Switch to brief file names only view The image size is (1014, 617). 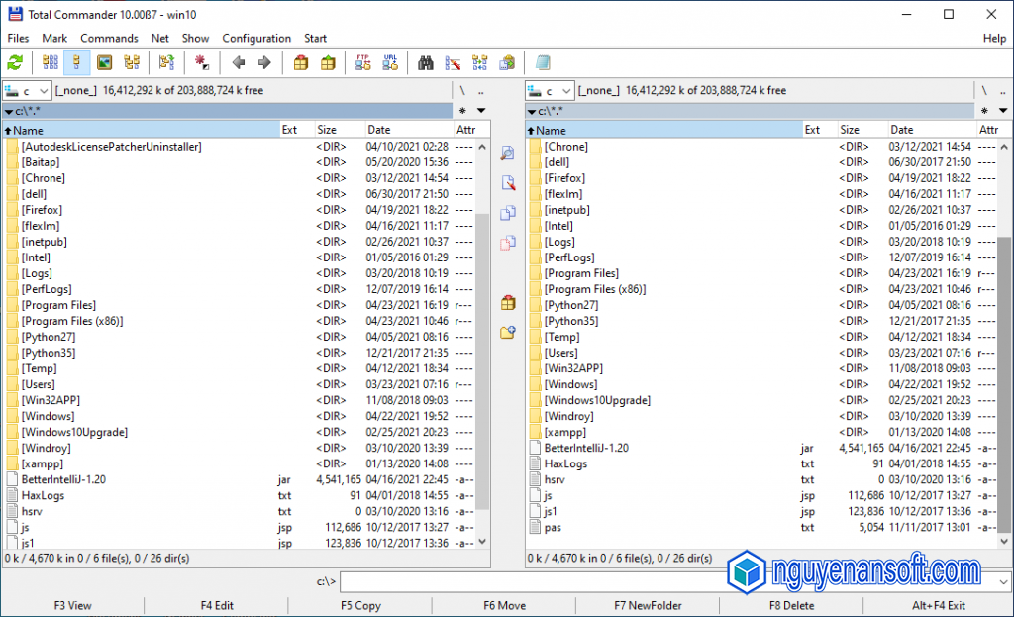coord(50,62)
